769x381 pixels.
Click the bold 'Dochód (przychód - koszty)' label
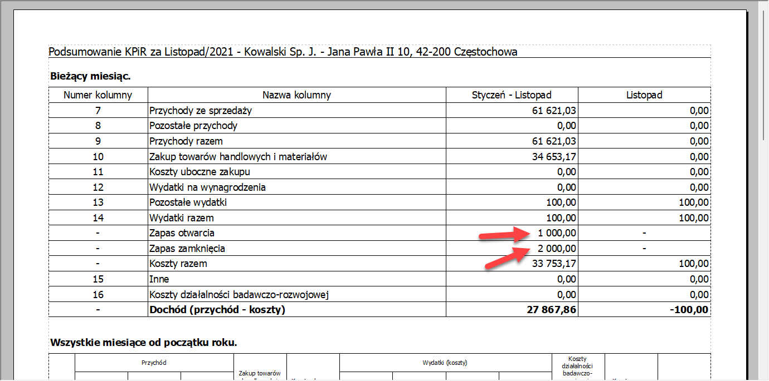(217, 309)
